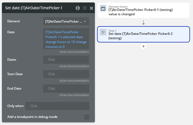Click the Dates input field
The image size is (193, 125).
(x=66, y=60)
